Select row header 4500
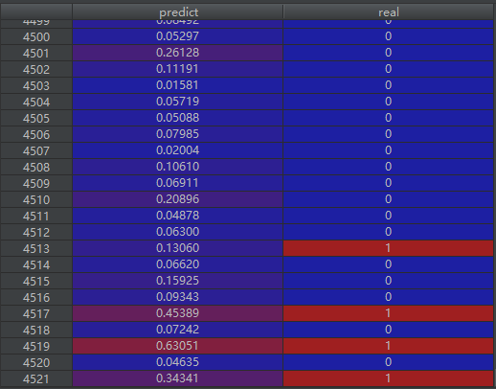Viewport: 496px width, 389px height. pos(36,36)
